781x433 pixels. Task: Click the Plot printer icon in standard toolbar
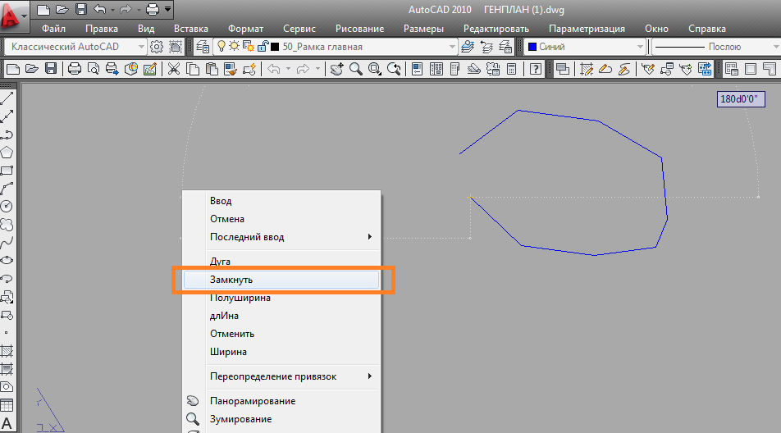pyautogui.click(x=74, y=69)
